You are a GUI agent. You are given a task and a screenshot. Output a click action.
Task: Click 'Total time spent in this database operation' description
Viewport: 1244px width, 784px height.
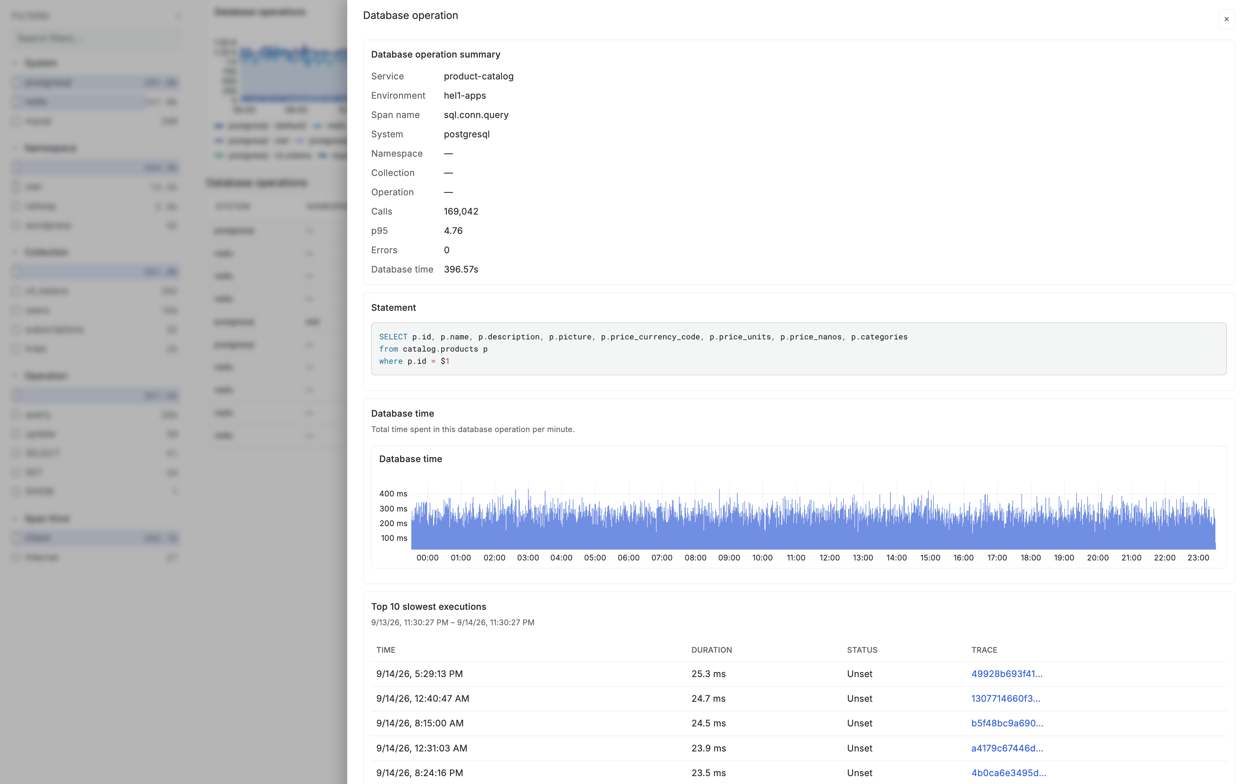[472, 430]
